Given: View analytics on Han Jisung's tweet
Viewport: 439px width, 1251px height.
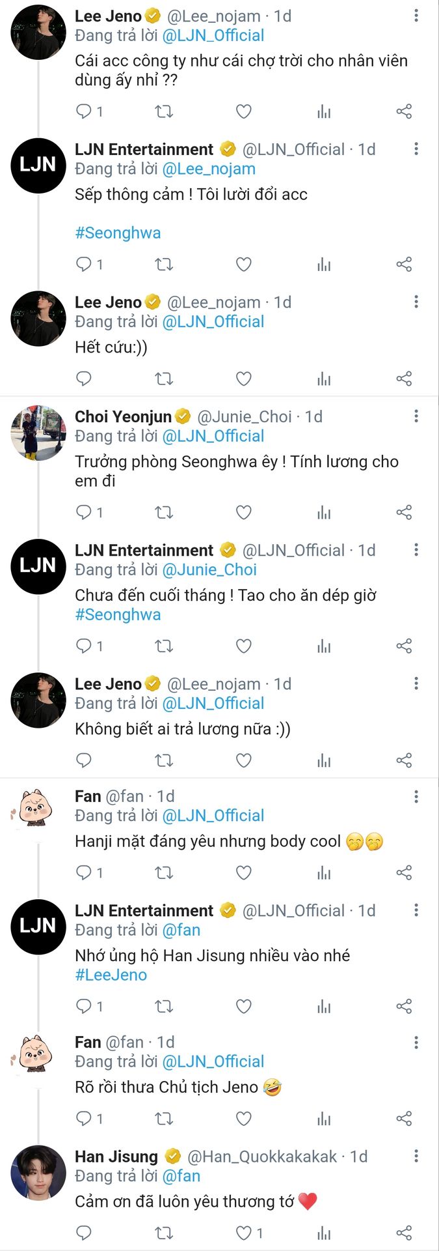Looking at the screenshot, I should point(324,1233).
